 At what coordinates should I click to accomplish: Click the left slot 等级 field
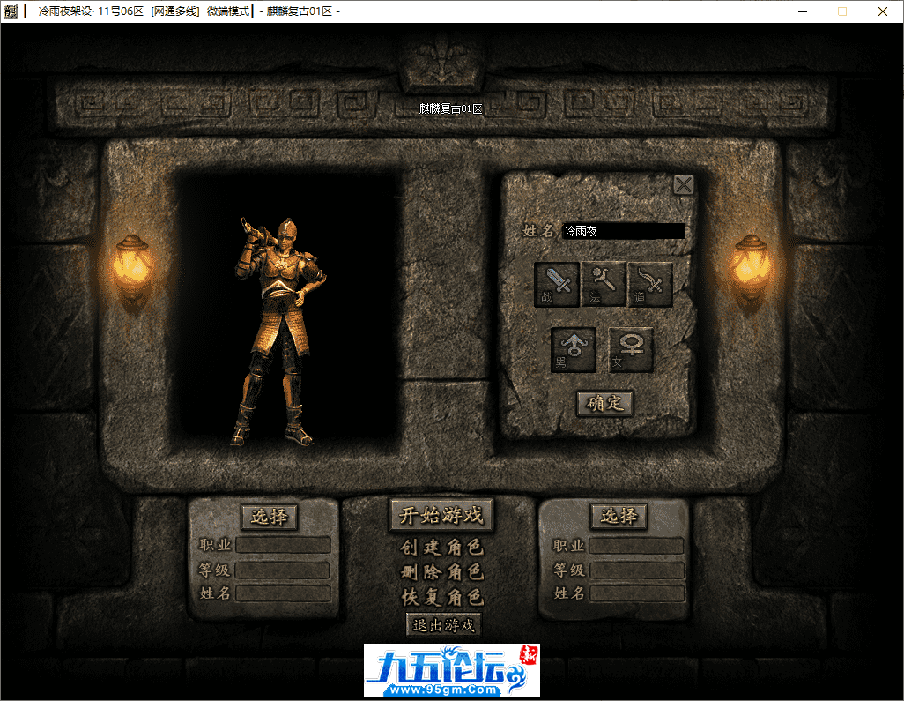coord(283,570)
